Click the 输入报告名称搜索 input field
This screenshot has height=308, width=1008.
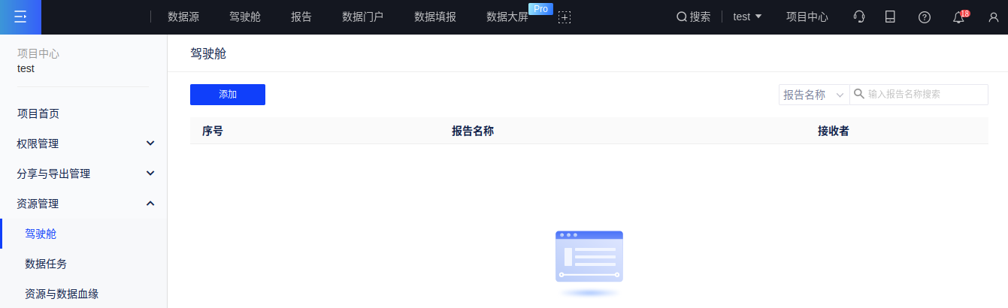coord(925,95)
